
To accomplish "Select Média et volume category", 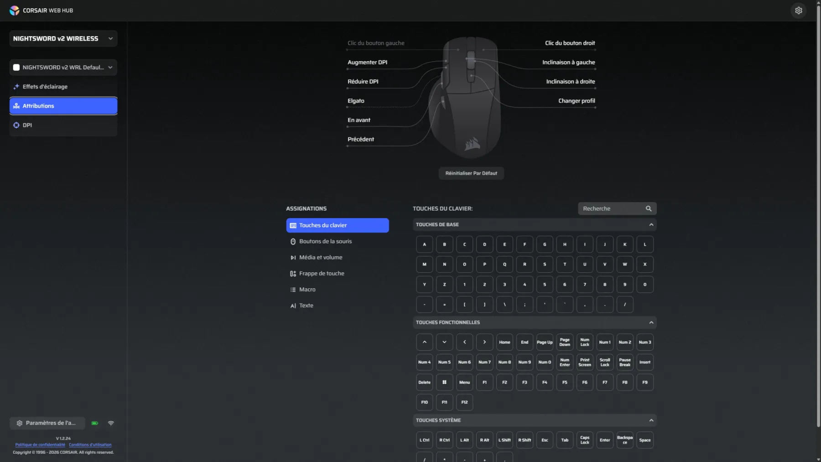I will pos(338,257).
